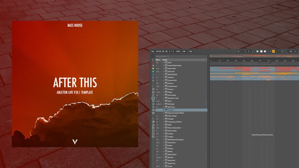Start playback with the Play button
The width and height of the screenshot is (299, 168).
point(258,51)
